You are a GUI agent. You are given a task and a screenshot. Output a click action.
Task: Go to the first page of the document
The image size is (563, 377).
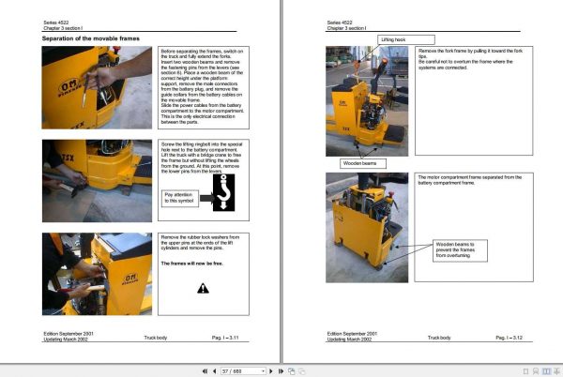point(205,371)
